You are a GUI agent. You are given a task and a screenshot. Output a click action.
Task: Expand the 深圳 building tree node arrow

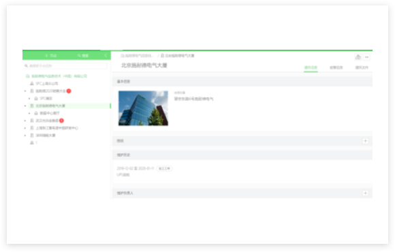click(25, 136)
